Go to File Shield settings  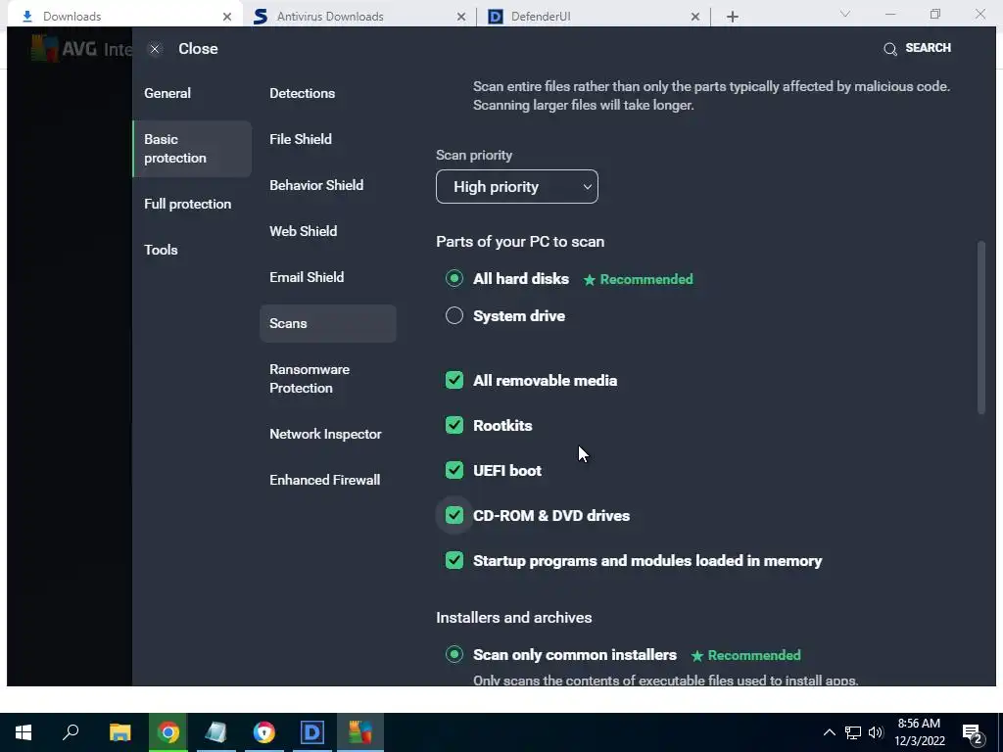click(300, 139)
